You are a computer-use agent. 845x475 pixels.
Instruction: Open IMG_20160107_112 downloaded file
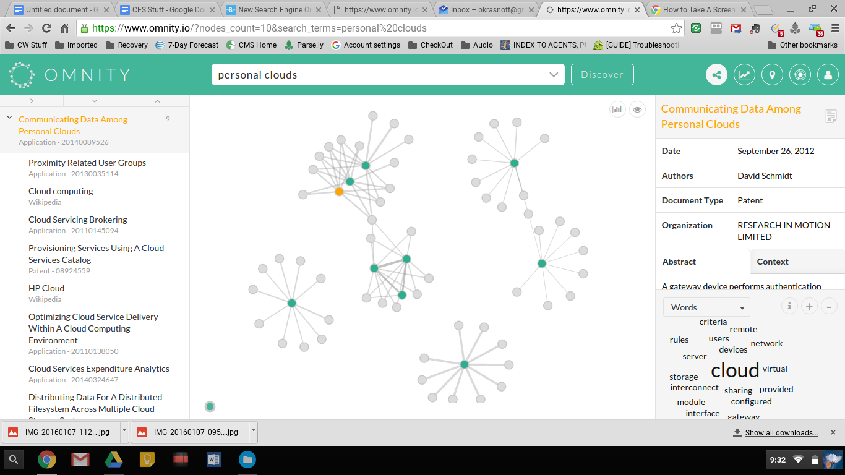coord(61,432)
